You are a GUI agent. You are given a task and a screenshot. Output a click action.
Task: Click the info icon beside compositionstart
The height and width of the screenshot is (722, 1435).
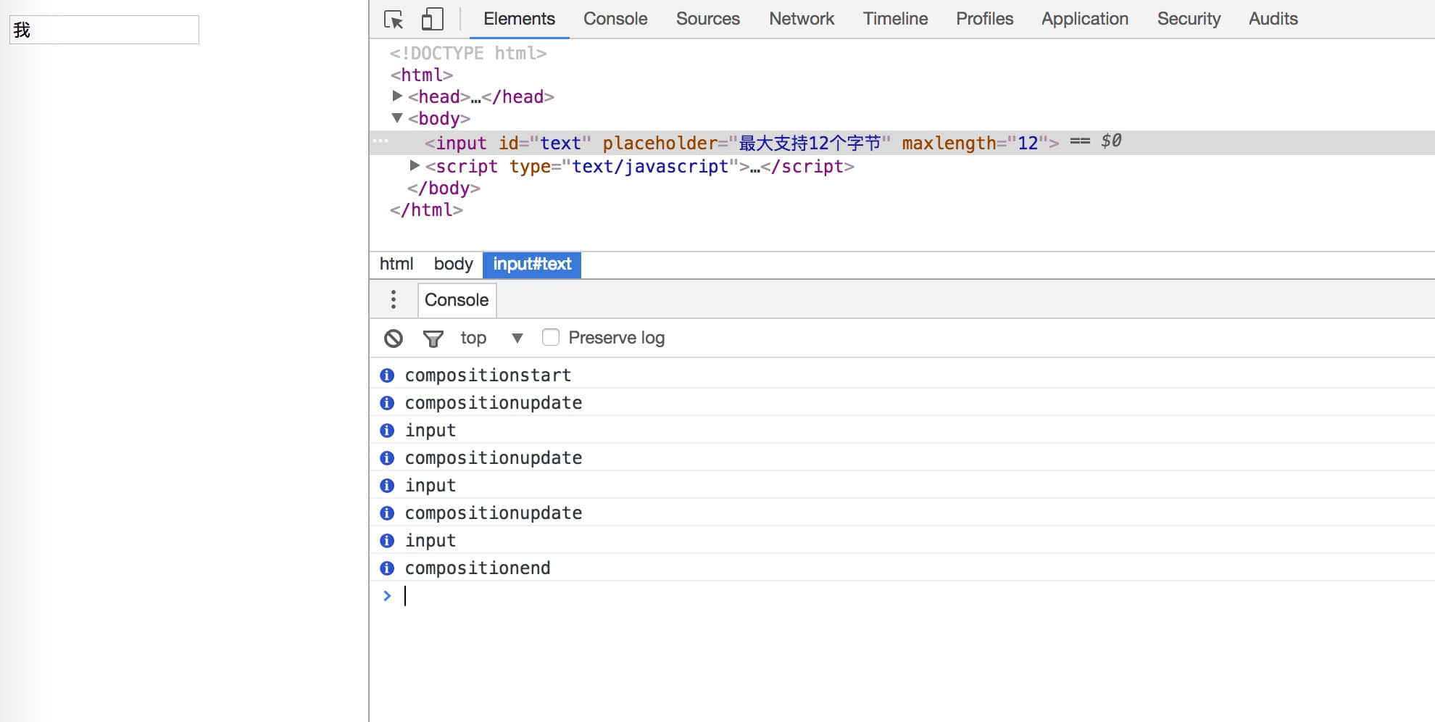387,375
